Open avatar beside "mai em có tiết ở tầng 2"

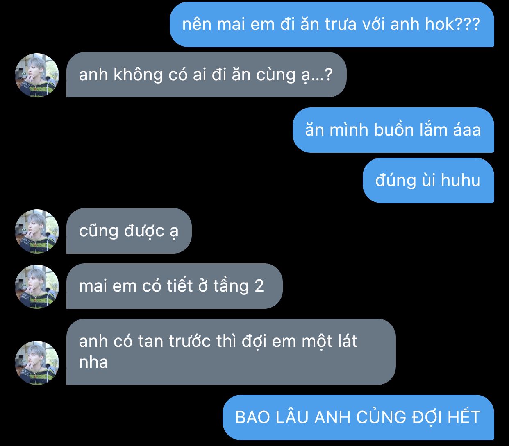coord(37,287)
